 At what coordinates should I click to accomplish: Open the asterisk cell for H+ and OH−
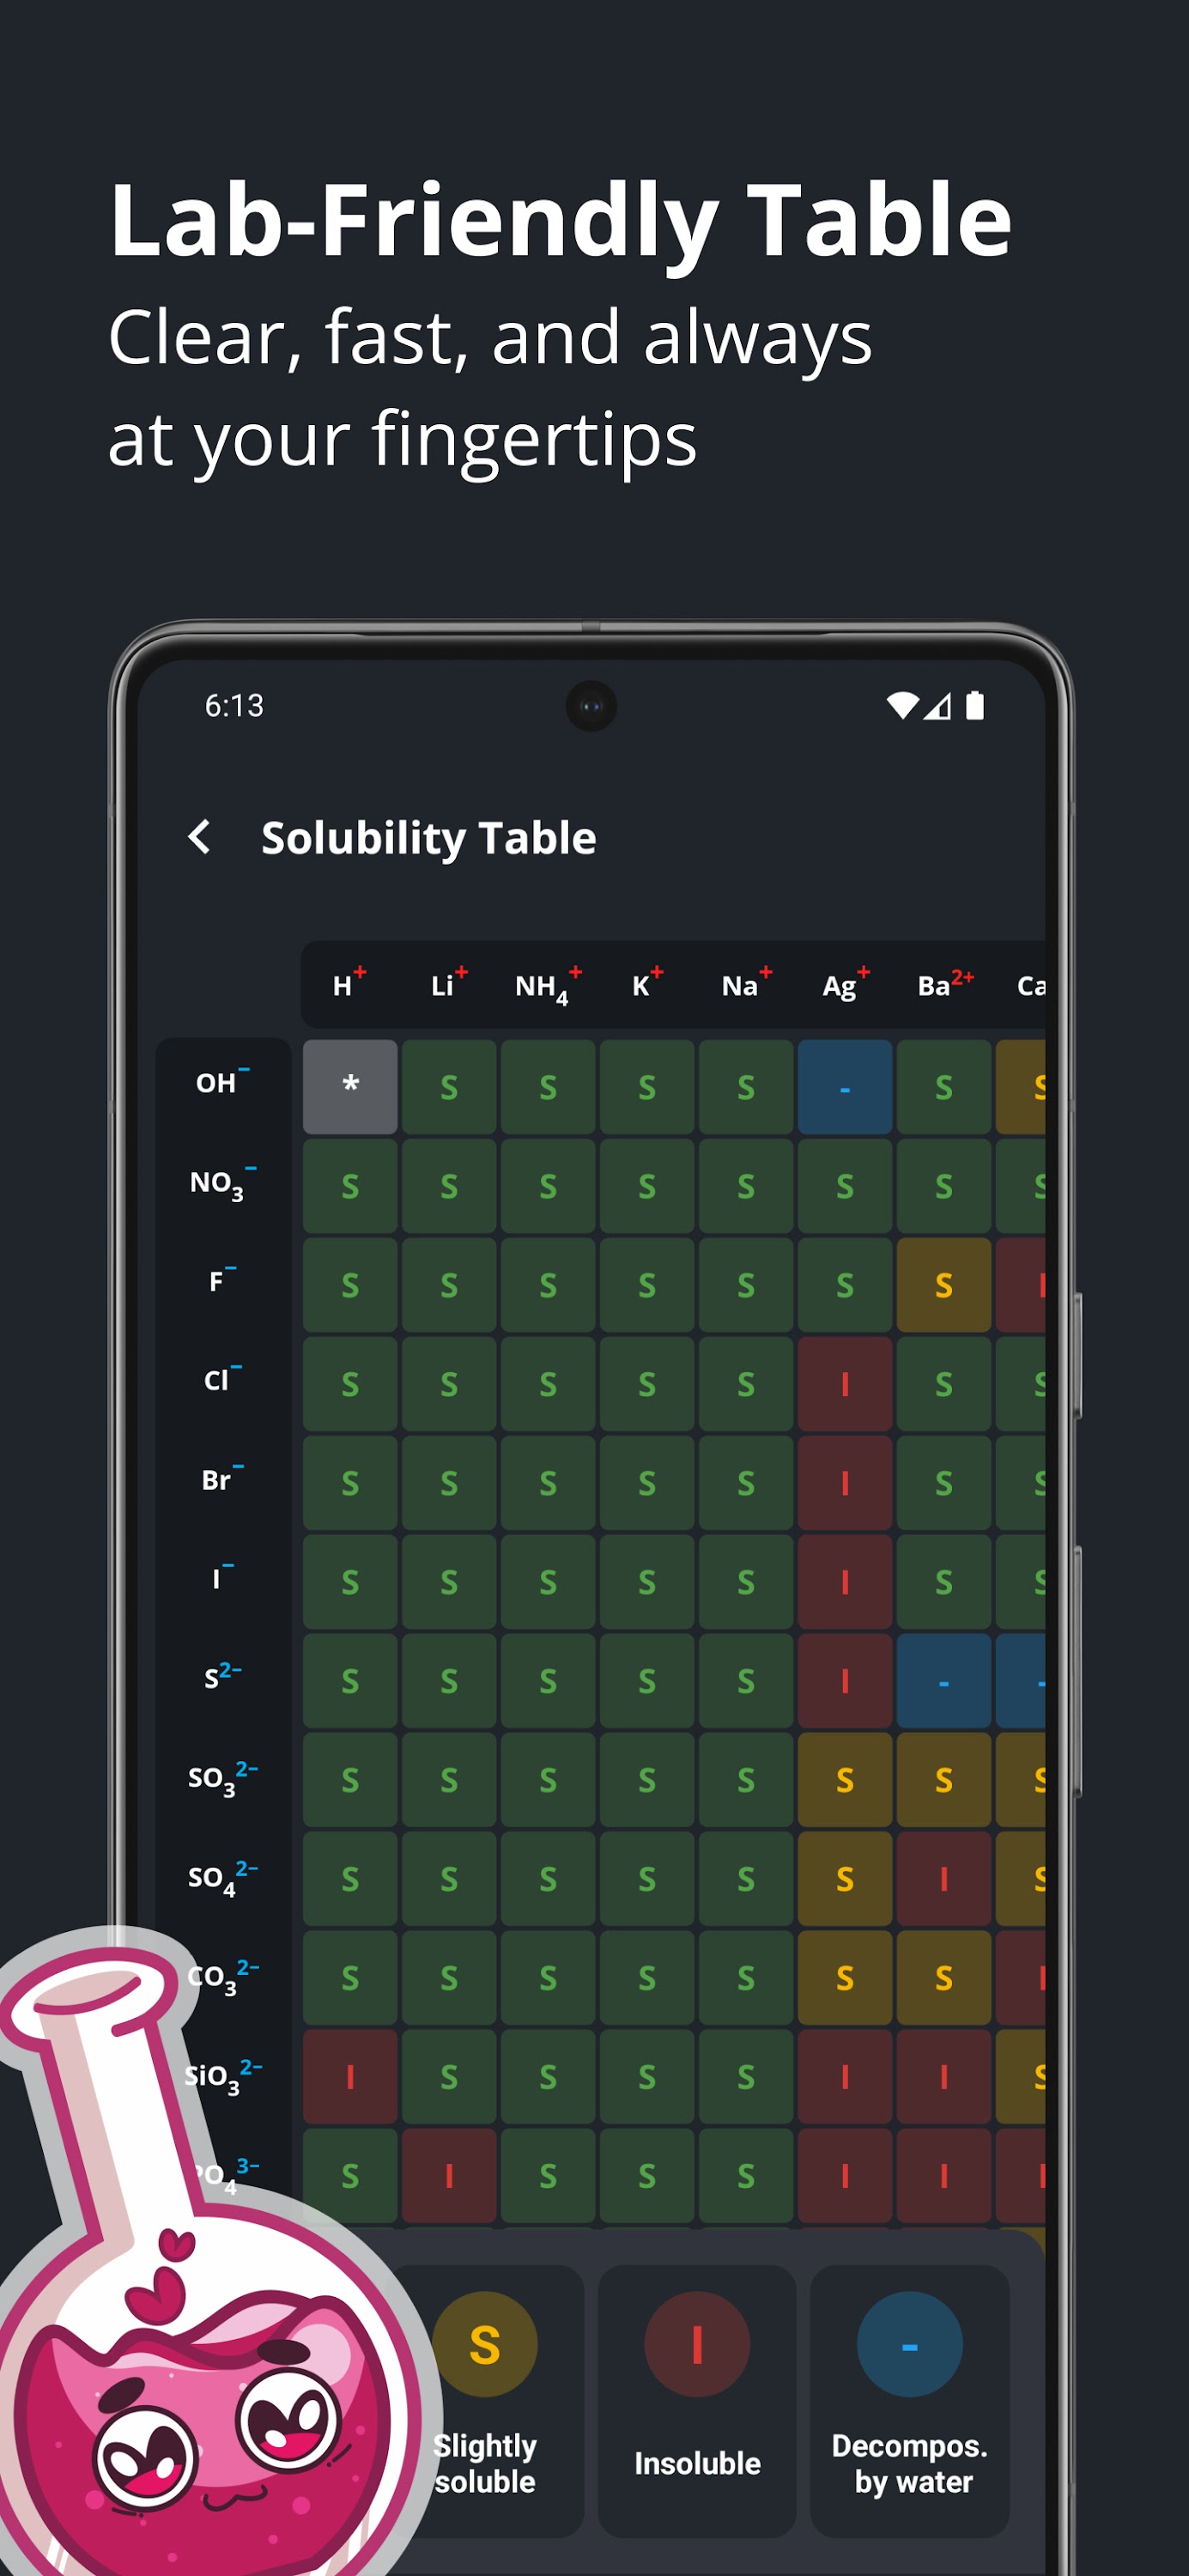click(x=350, y=1086)
